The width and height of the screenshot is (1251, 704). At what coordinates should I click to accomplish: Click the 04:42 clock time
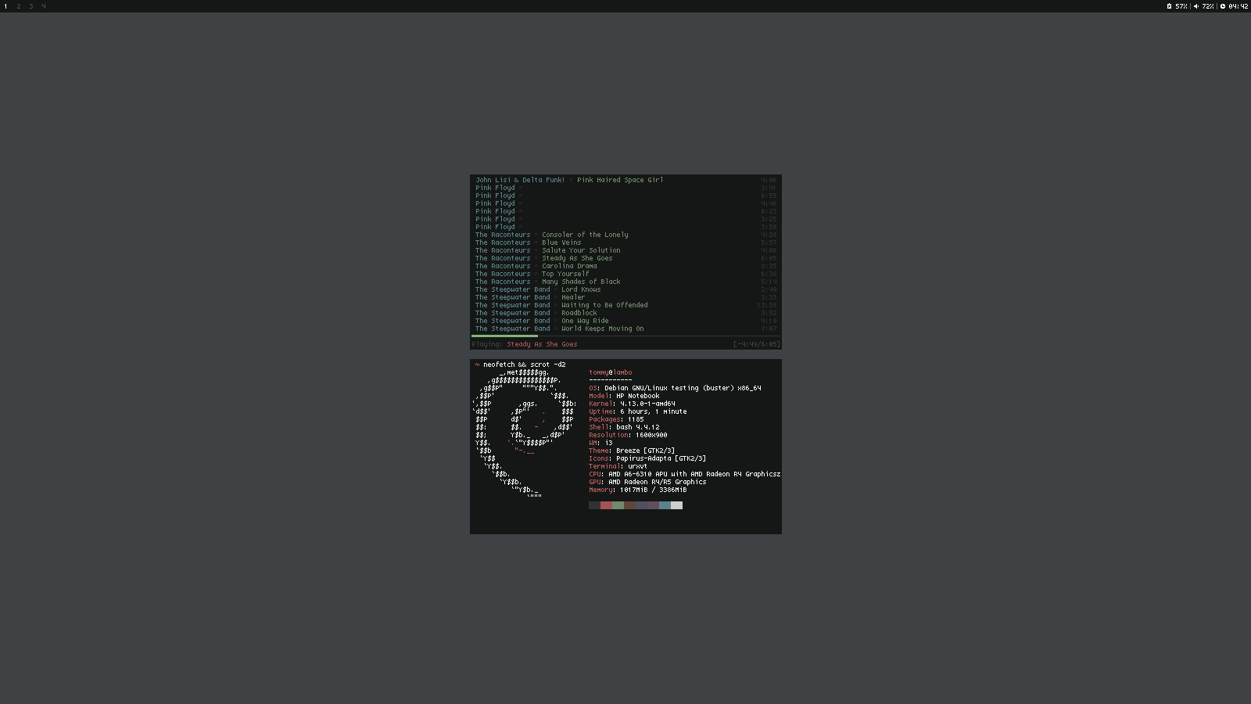(x=1238, y=6)
